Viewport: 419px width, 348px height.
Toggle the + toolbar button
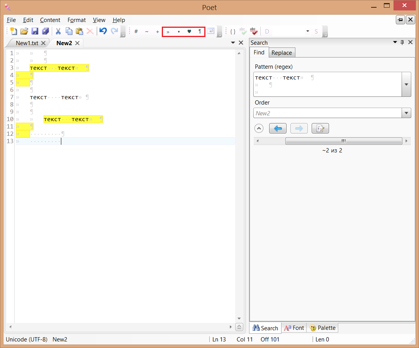(x=158, y=32)
